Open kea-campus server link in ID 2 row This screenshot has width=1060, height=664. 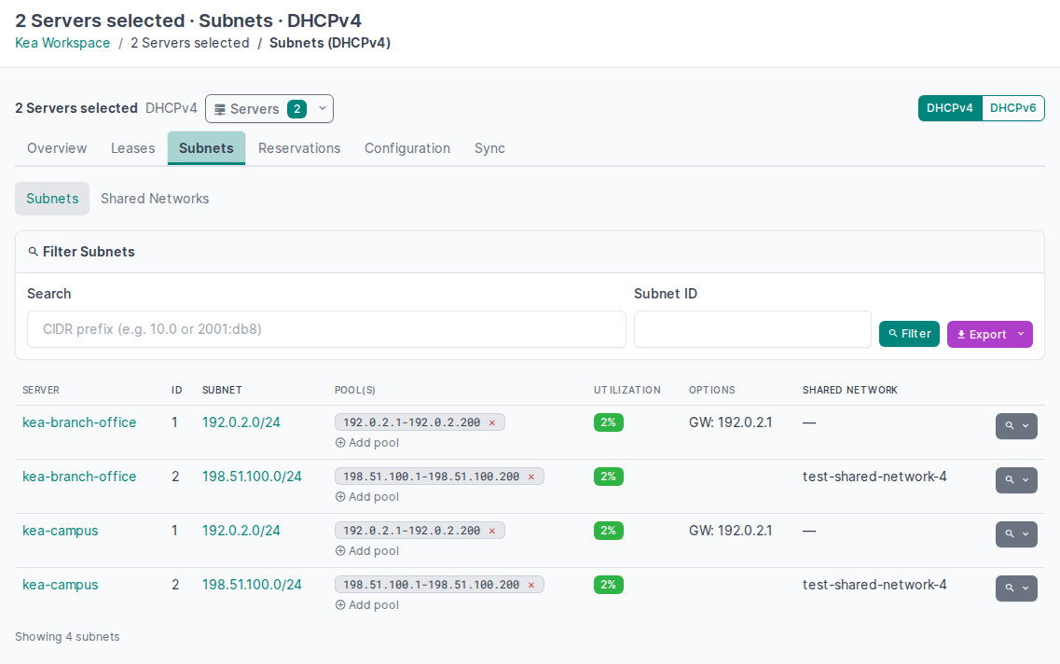point(61,585)
